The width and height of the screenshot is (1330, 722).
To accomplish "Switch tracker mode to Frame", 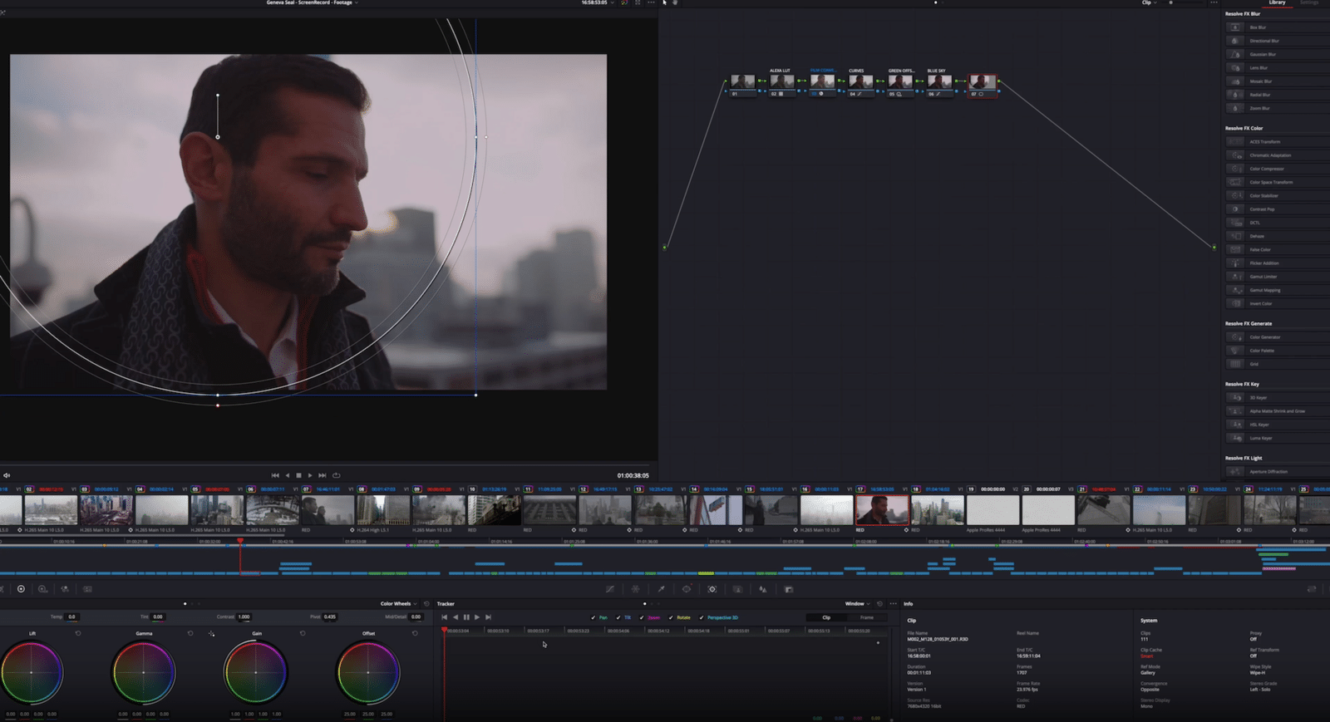I will (x=867, y=617).
